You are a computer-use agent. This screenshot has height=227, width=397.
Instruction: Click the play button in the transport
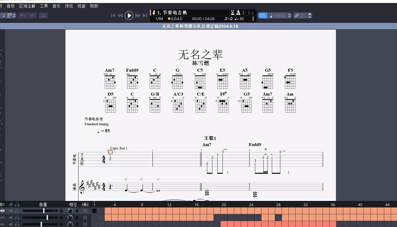tap(129, 15)
